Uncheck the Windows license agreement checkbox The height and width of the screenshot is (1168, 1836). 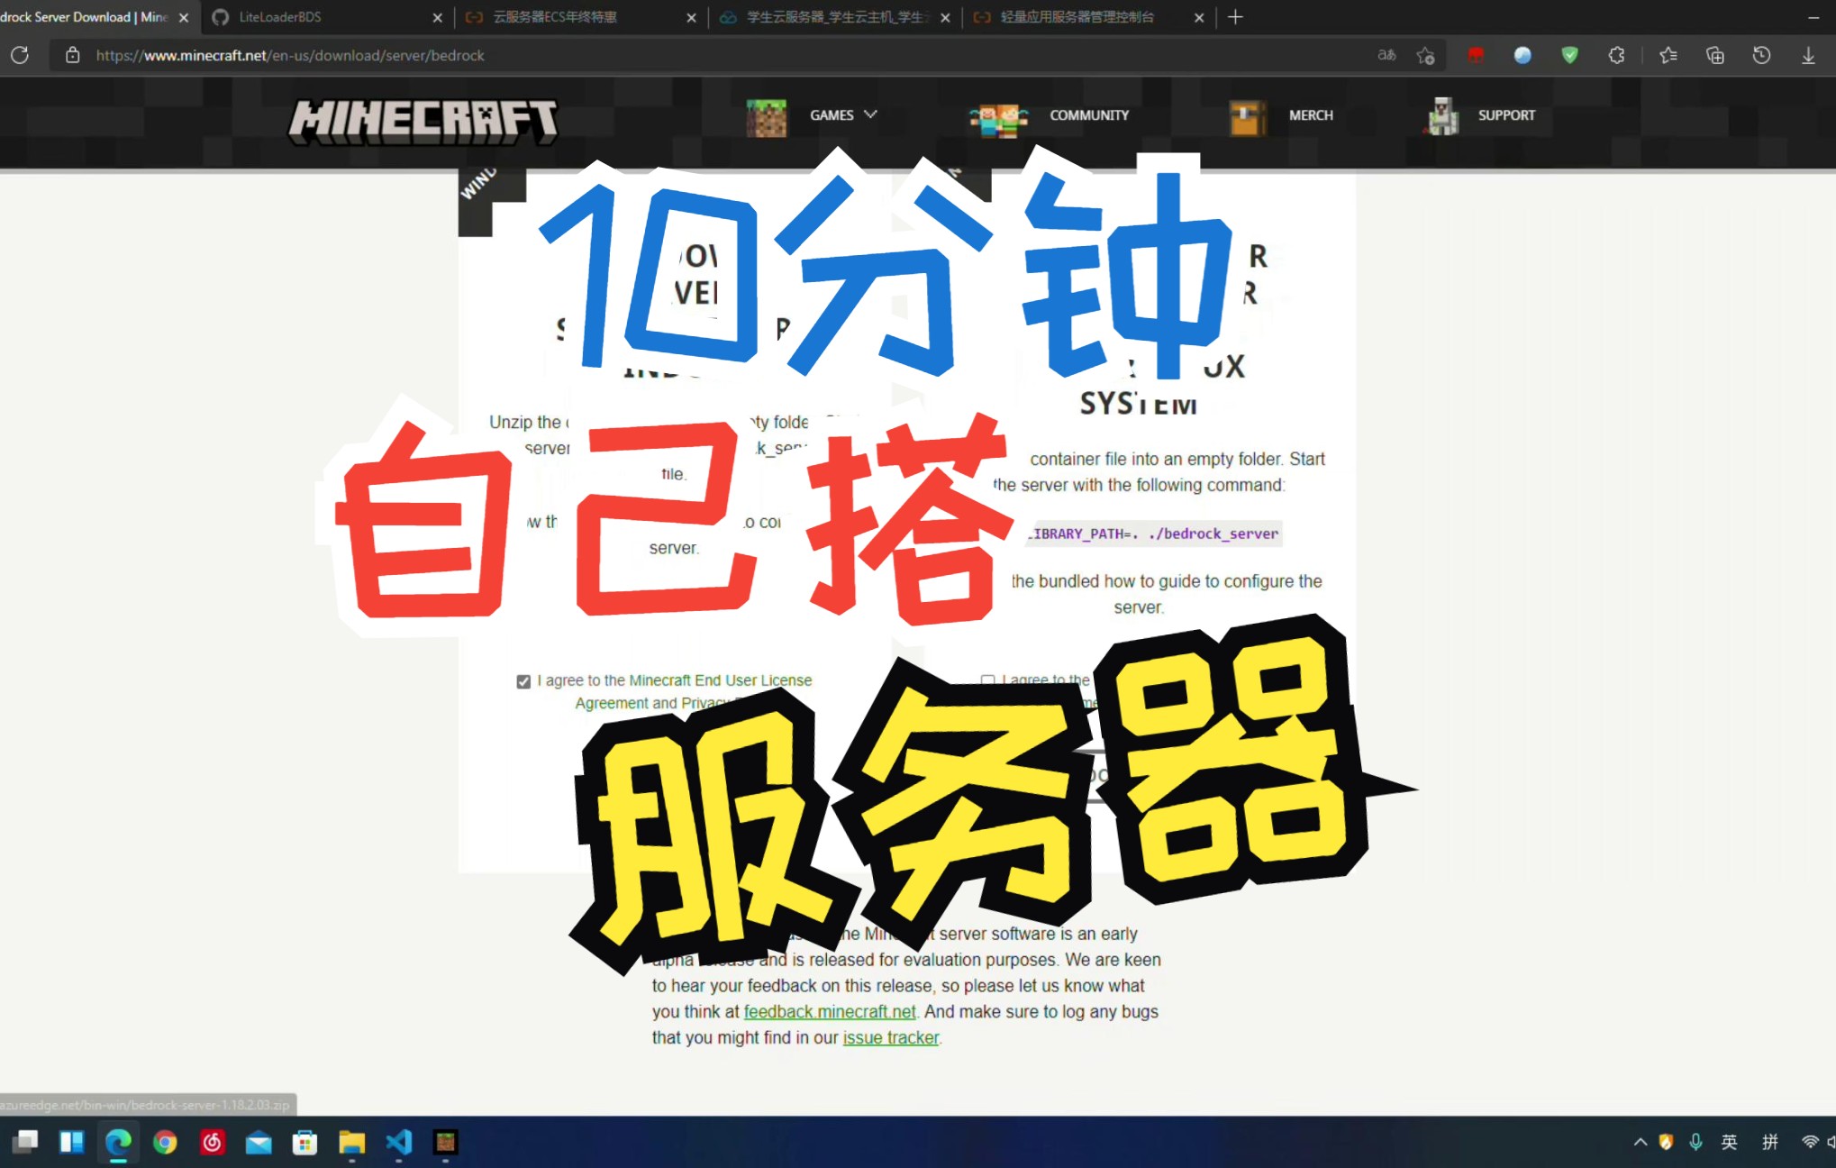click(x=523, y=681)
